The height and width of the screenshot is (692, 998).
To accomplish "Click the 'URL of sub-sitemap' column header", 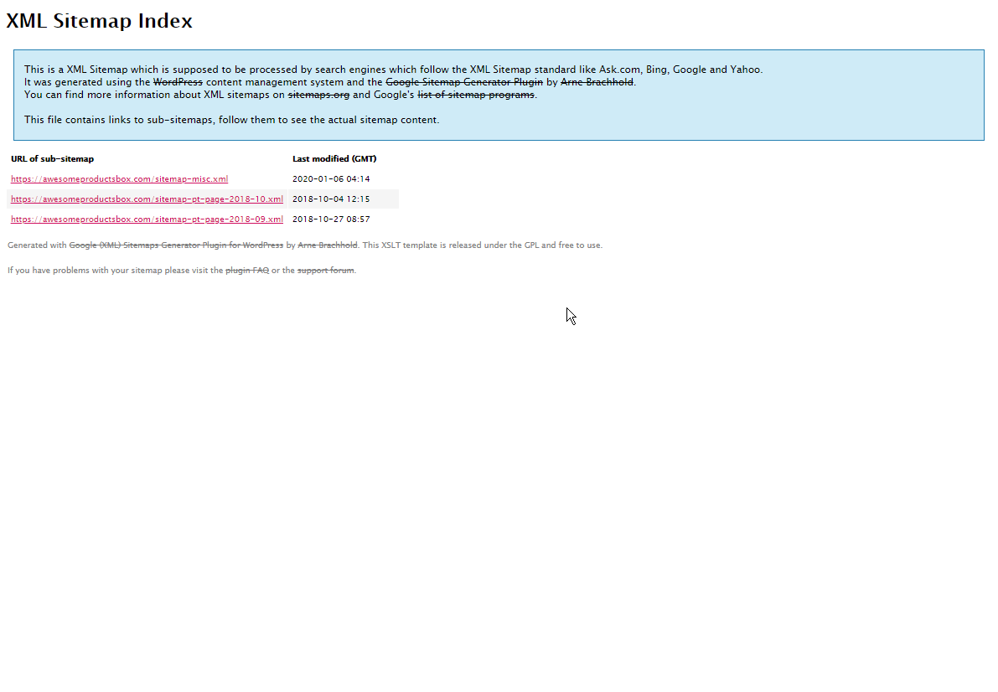I will point(52,159).
